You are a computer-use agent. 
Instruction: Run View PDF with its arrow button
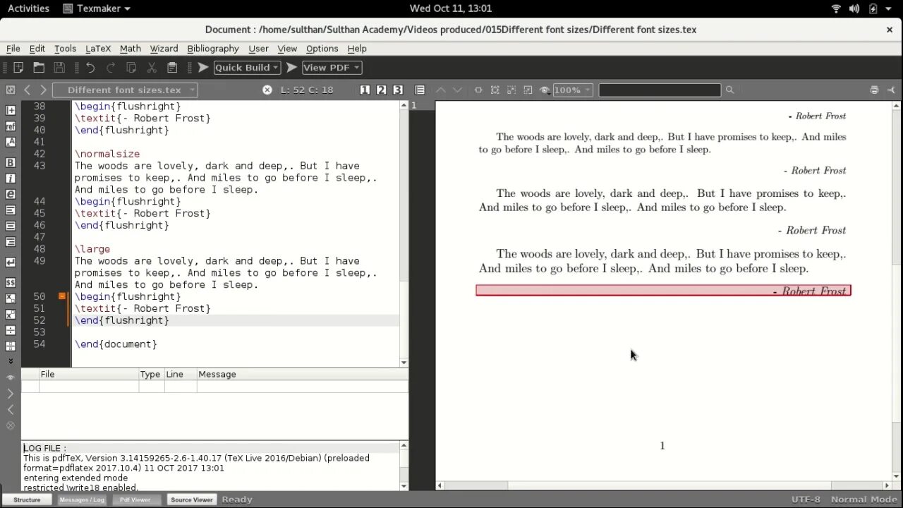[291, 68]
